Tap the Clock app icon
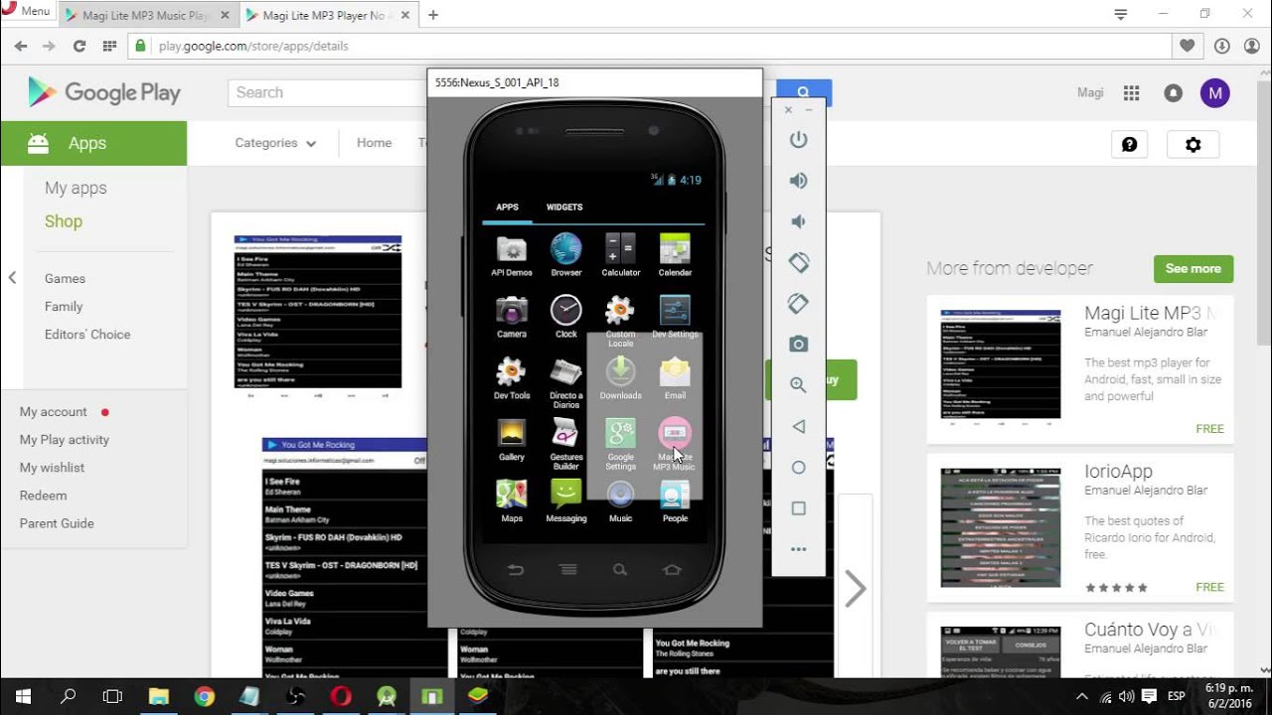1272x715 pixels. pos(566,316)
